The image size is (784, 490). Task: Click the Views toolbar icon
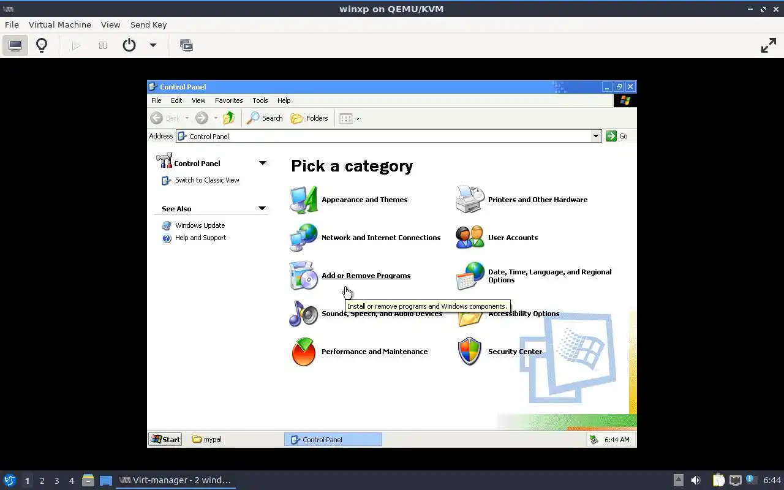click(346, 118)
